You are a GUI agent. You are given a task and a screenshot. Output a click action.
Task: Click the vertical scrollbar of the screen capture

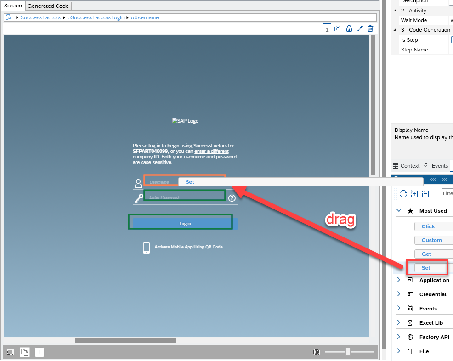click(x=373, y=105)
